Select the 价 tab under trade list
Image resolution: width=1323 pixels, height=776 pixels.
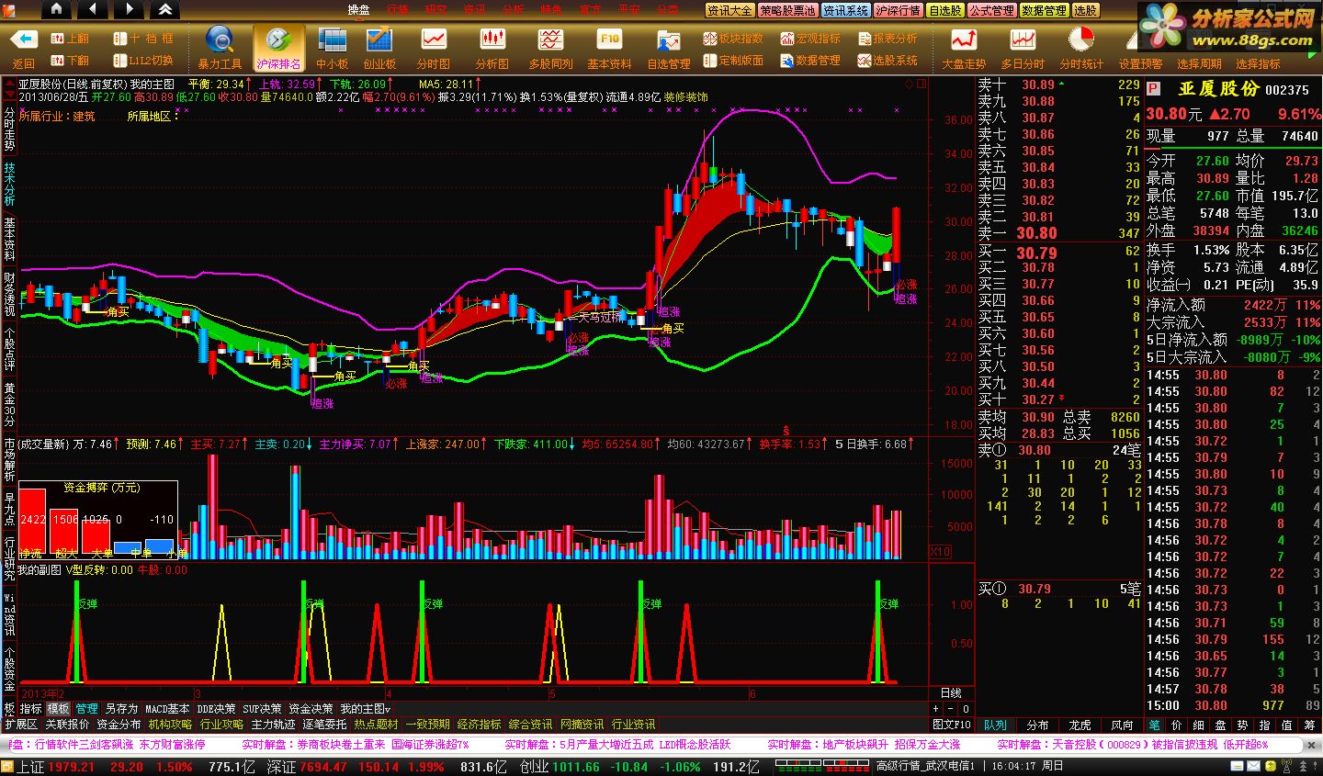(1177, 725)
